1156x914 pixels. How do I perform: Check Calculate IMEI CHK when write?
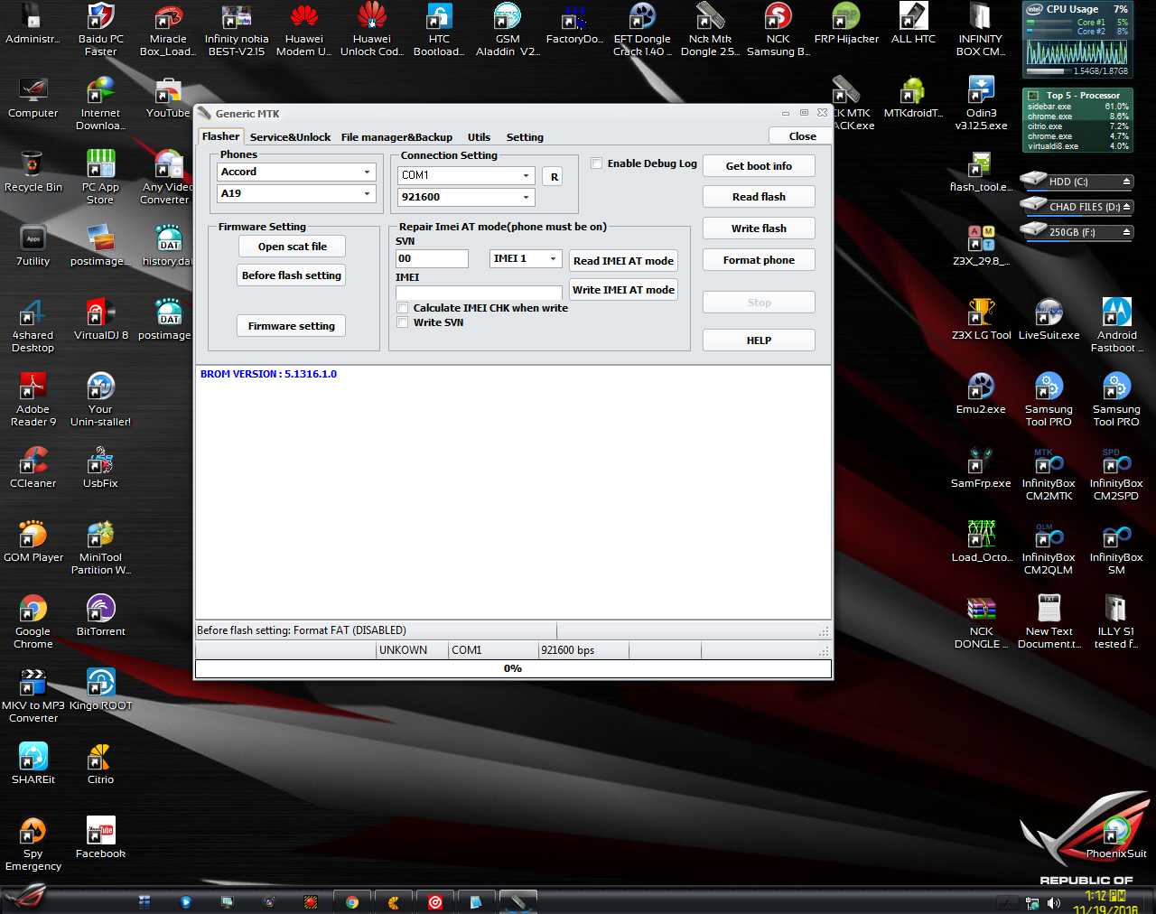403,308
